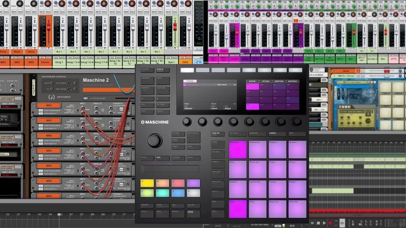
Task: Toggle FOLLOW mode on Maschine
Action: coord(193,206)
